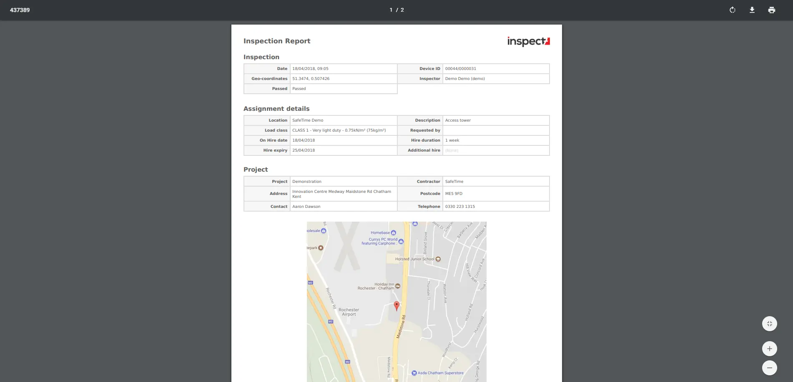
Task: Click the red location pin on the map
Action: pos(396,306)
